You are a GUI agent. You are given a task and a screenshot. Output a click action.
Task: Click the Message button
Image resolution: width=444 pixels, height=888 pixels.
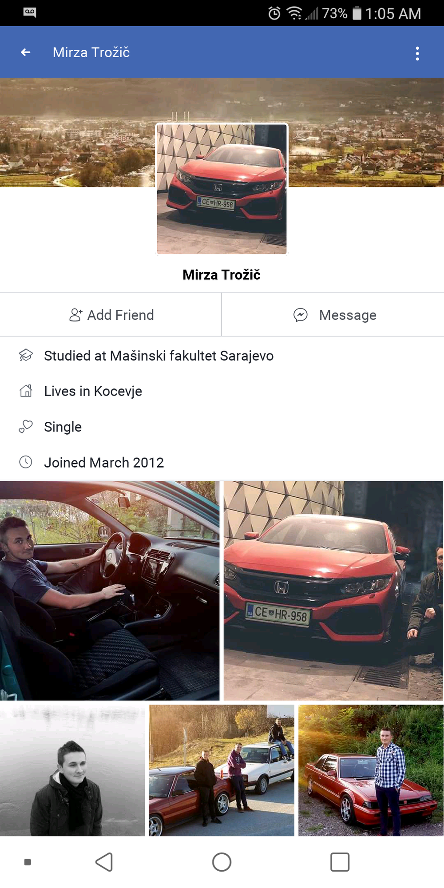333,315
